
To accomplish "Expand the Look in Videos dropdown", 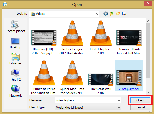I will click(x=97, y=14).
